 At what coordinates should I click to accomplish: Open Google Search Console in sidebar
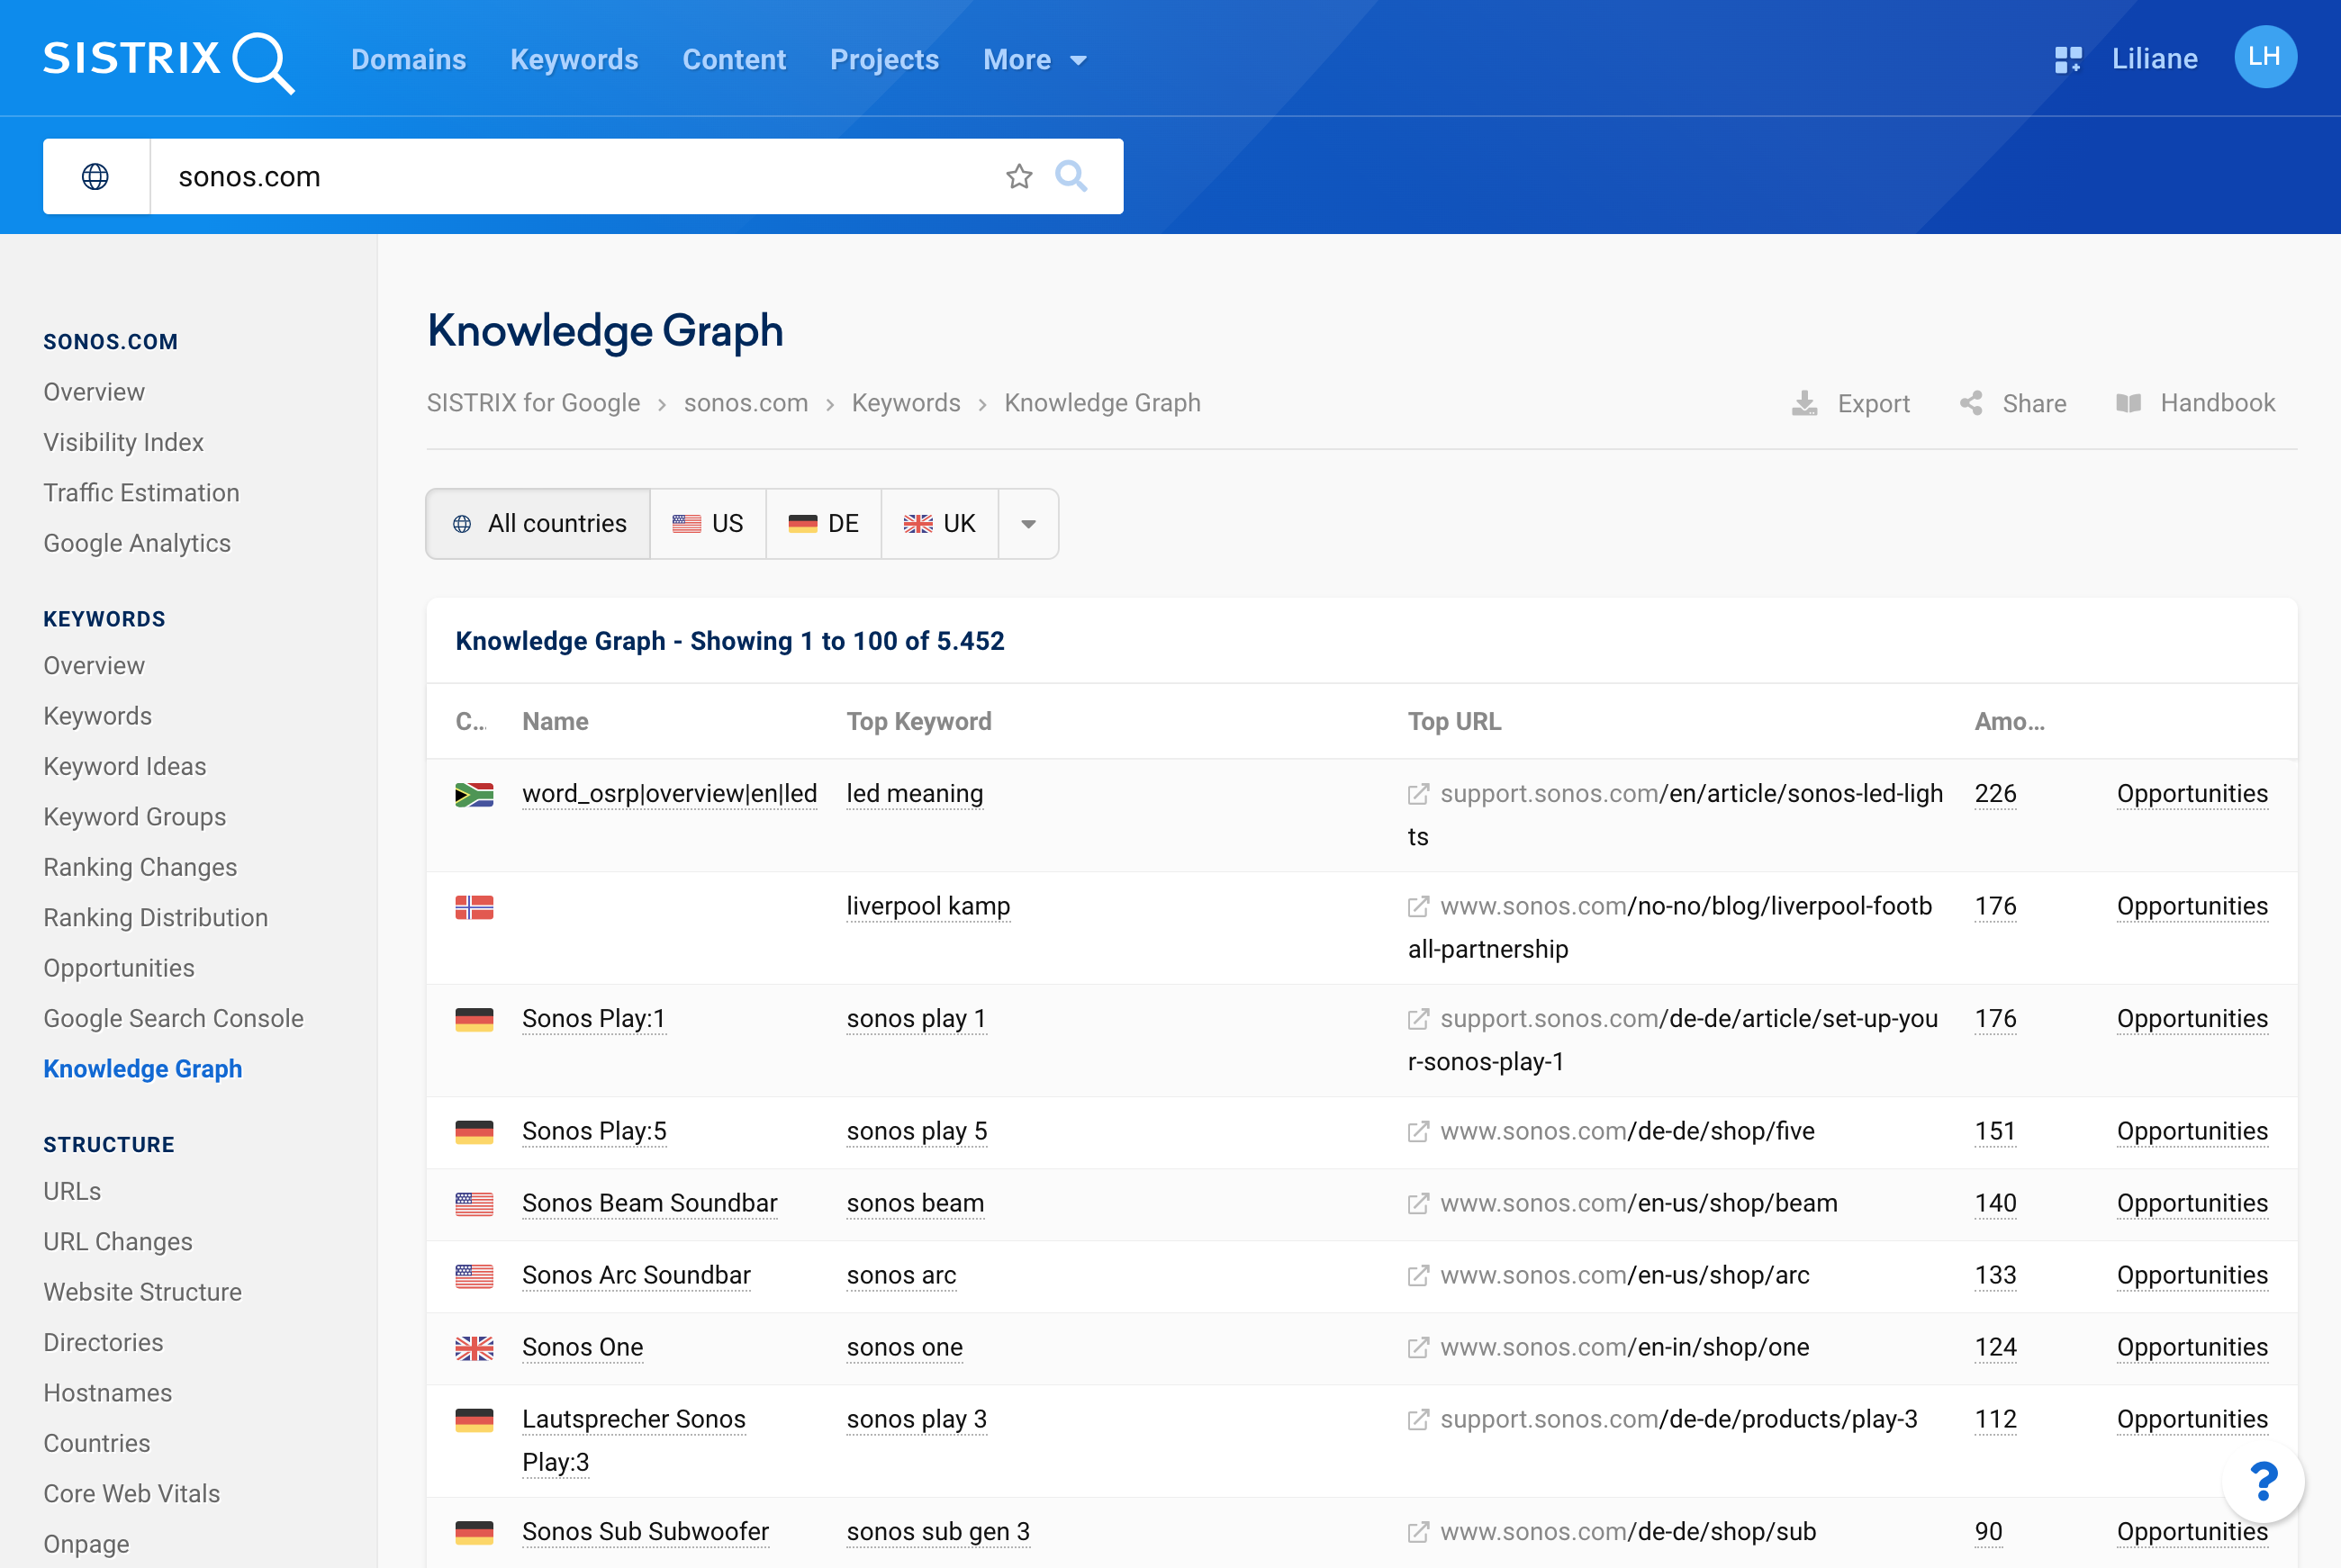173,1018
